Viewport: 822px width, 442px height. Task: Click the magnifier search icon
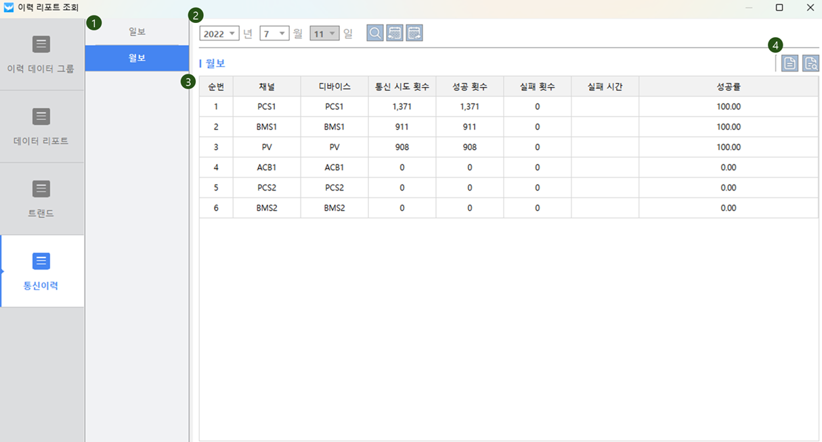[x=374, y=33]
